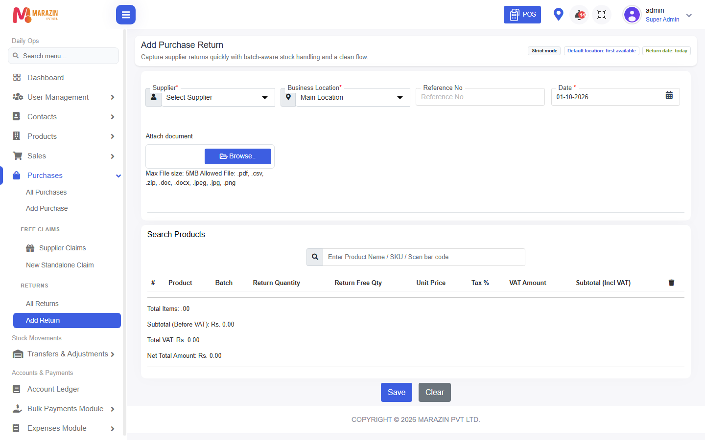Open Add Purchase page

[47, 208]
